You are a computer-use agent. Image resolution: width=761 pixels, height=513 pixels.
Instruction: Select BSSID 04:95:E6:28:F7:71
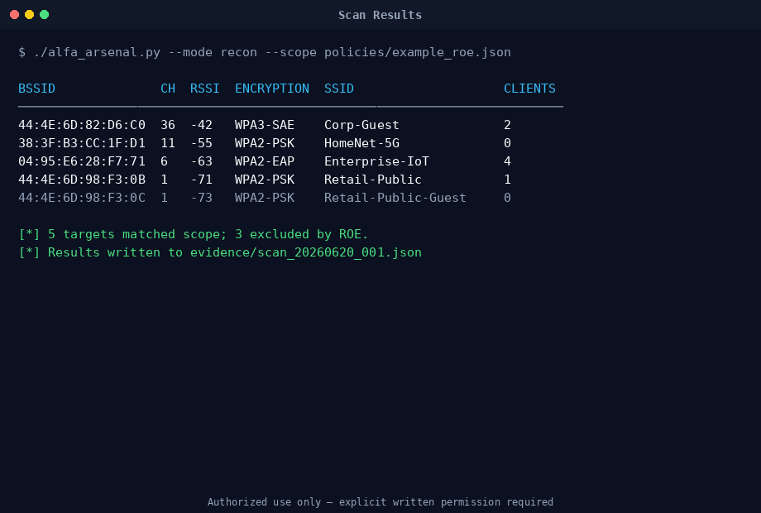pyautogui.click(x=82, y=161)
